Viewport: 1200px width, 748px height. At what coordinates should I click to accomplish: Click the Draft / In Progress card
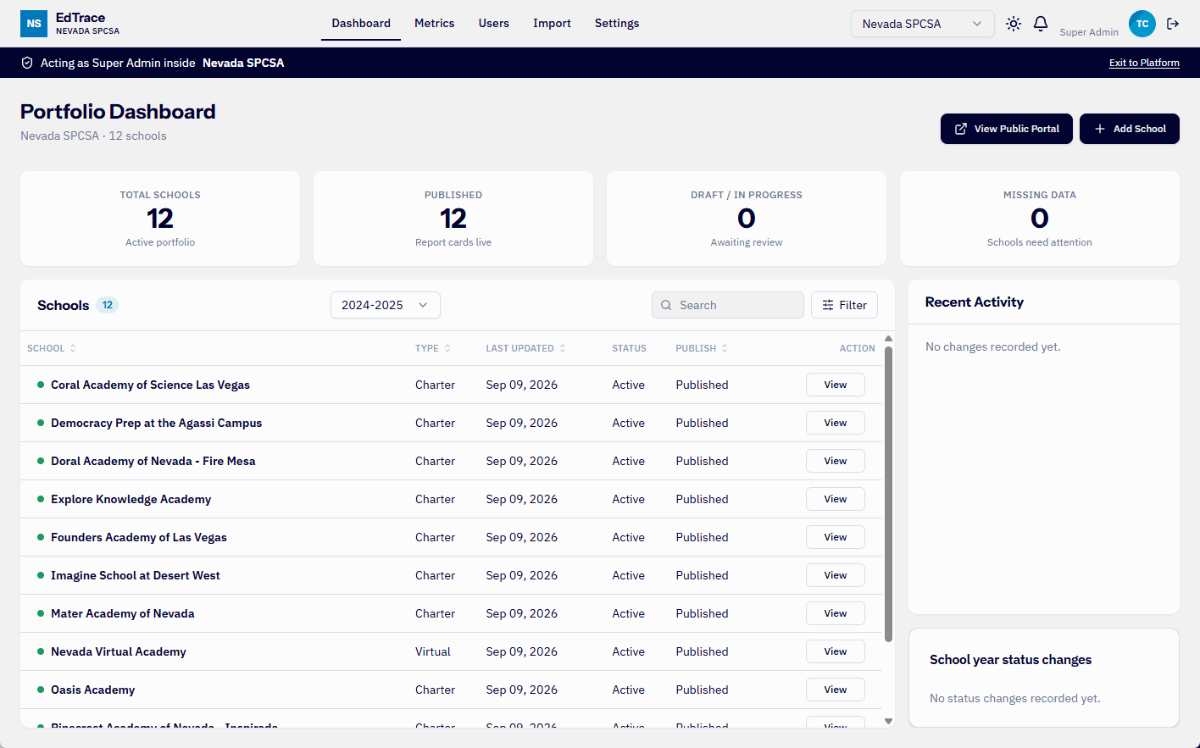[747, 219]
